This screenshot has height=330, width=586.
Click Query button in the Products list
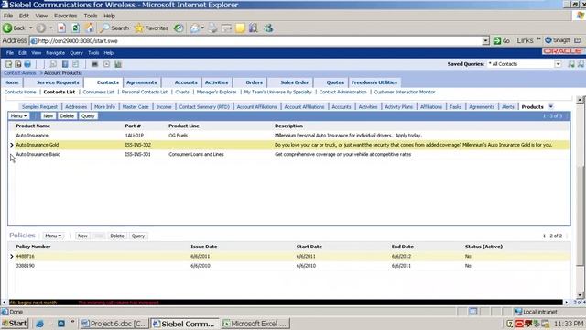(88, 116)
